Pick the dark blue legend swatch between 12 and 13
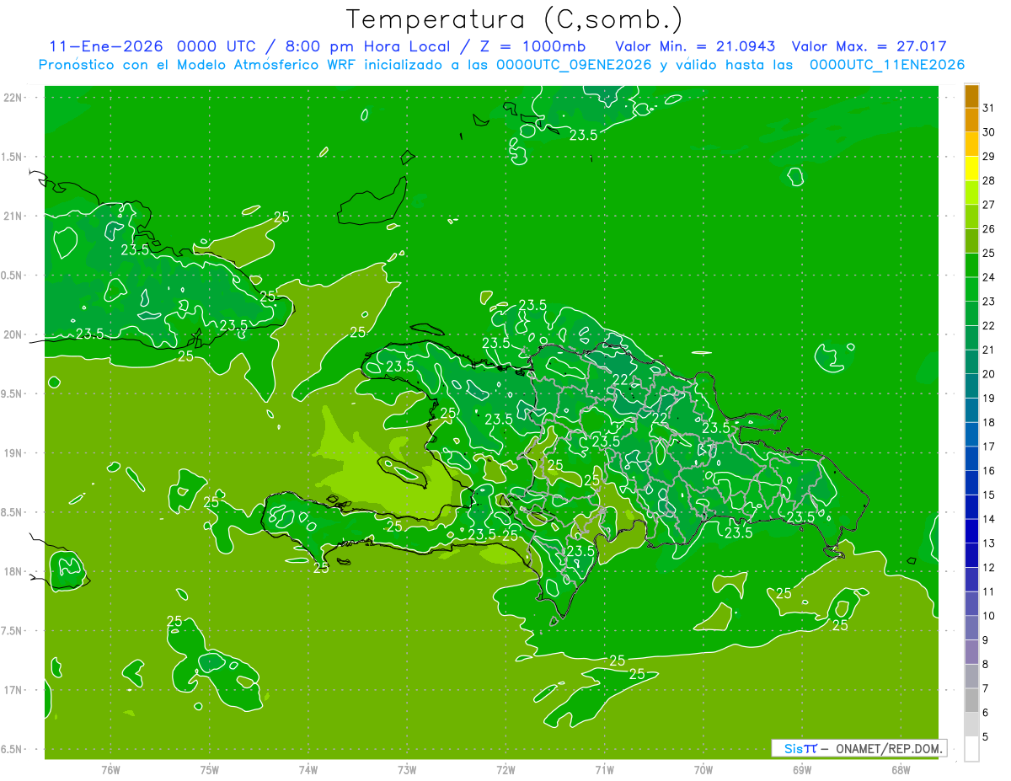1011x781 pixels. (x=971, y=555)
